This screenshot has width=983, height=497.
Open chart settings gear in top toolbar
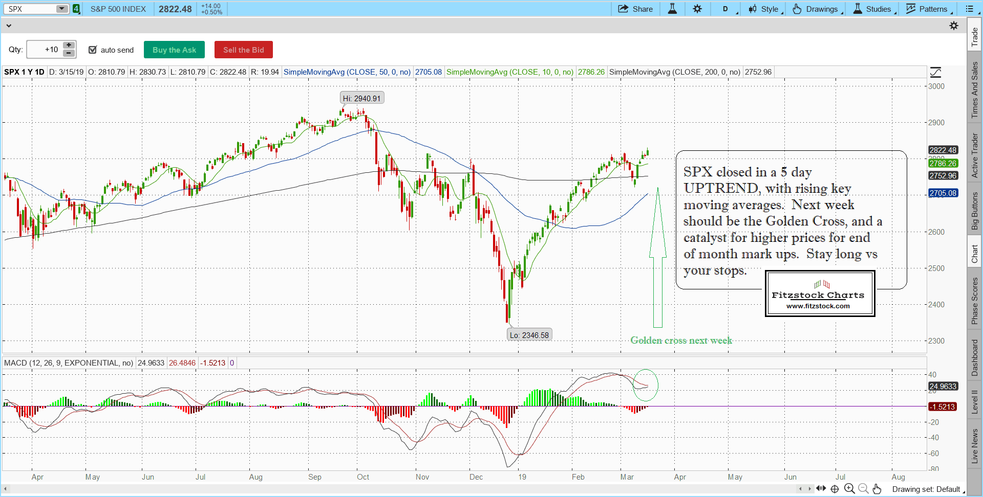pyautogui.click(x=697, y=9)
